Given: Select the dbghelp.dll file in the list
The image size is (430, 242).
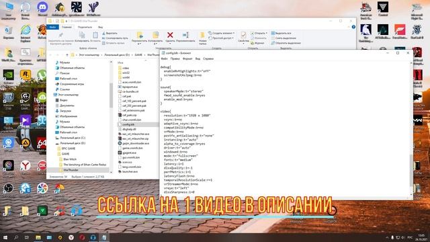Looking at the screenshot, I should [127, 129].
